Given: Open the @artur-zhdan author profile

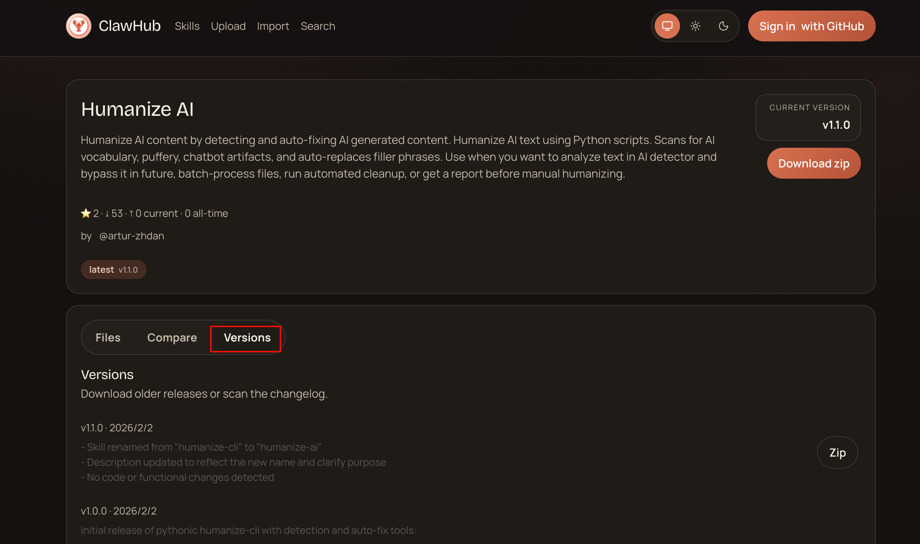Looking at the screenshot, I should [131, 236].
